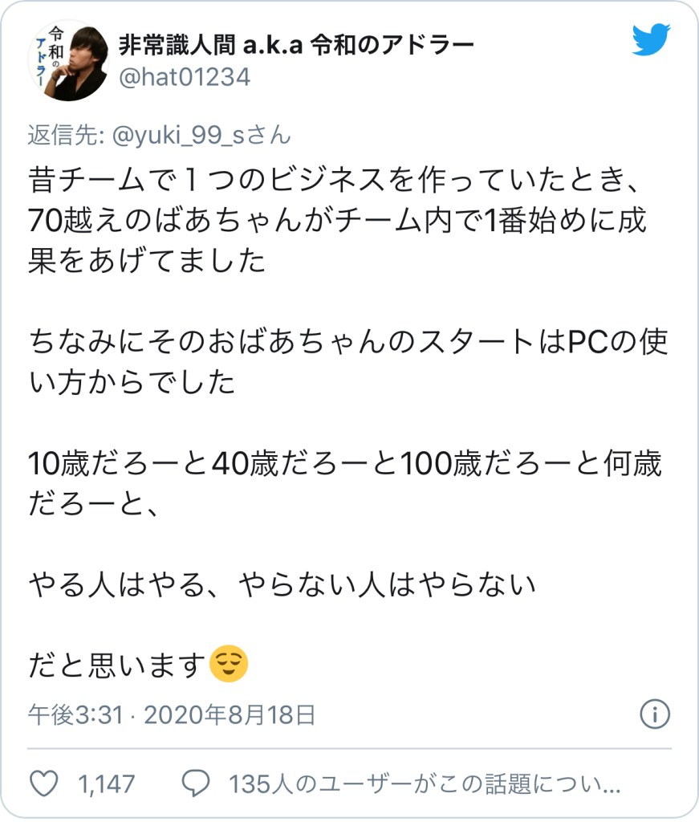The image size is (699, 822).
Task: Click the line 果をあげてました
Action: coord(147,261)
